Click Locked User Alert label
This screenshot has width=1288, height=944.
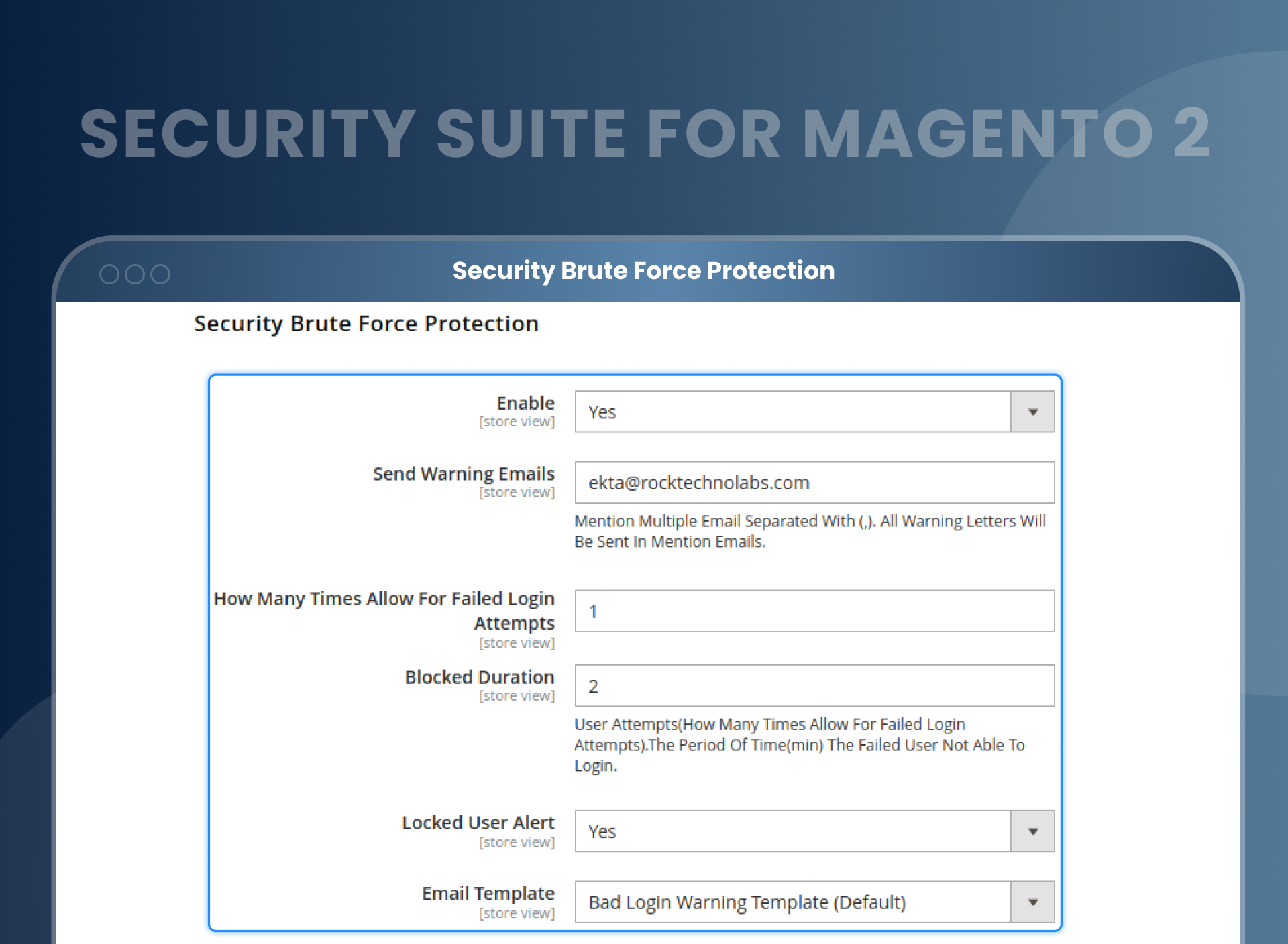478,822
